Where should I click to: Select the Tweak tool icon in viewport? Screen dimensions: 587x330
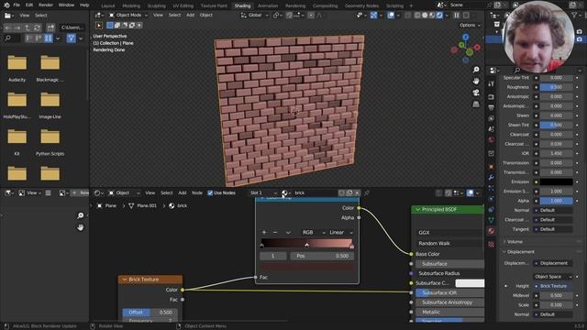click(99, 26)
